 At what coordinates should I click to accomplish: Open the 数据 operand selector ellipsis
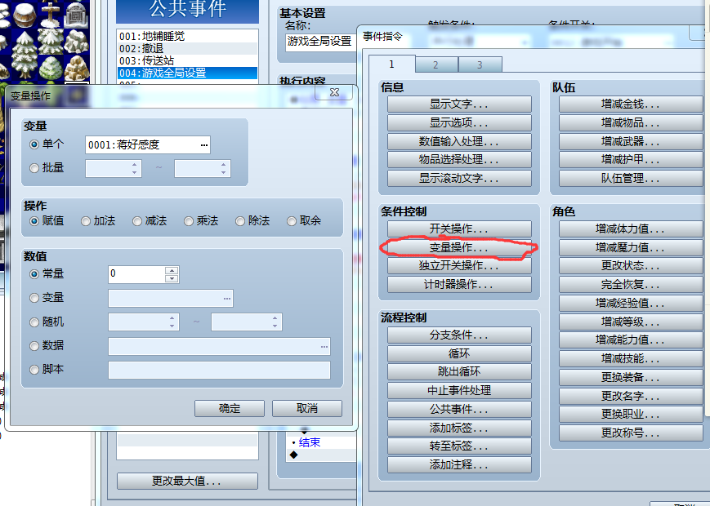pos(324,346)
